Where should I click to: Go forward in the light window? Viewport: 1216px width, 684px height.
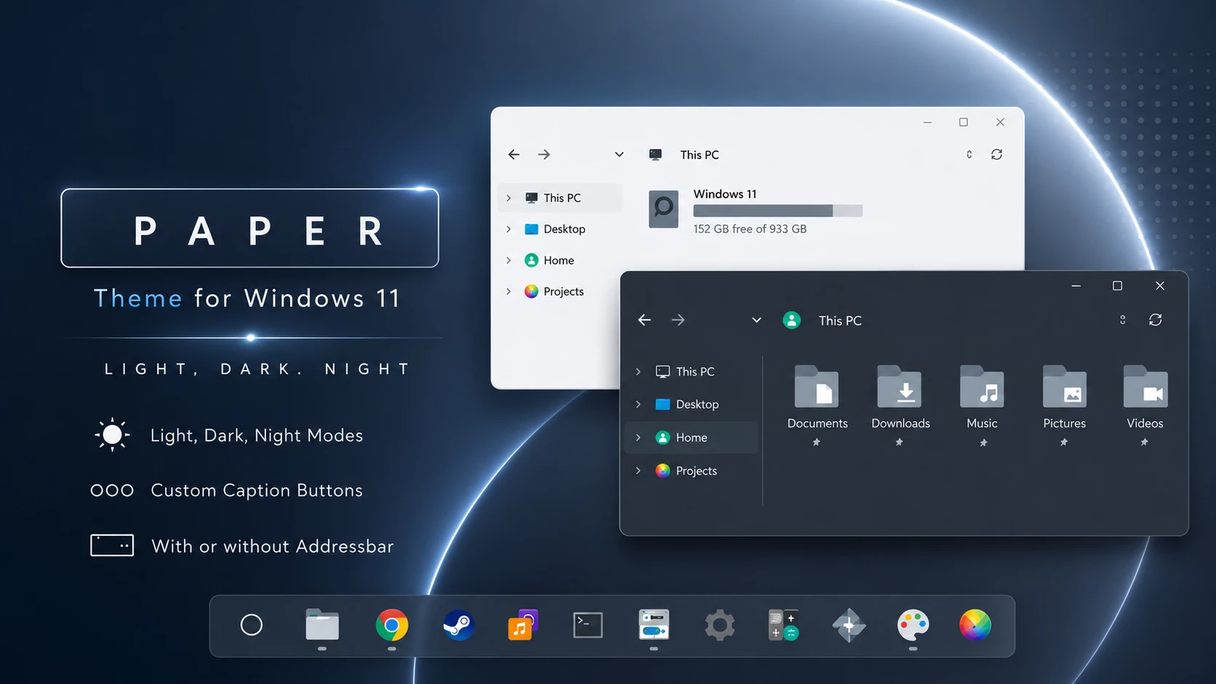[544, 154]
